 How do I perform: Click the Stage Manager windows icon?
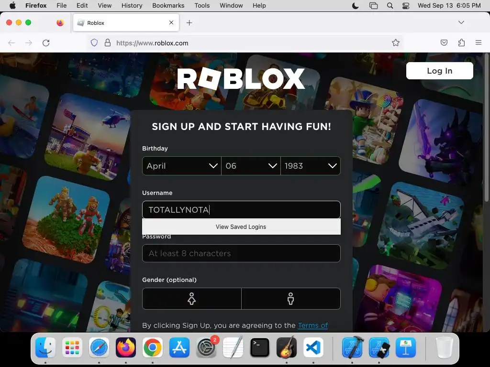click(373, 5)
